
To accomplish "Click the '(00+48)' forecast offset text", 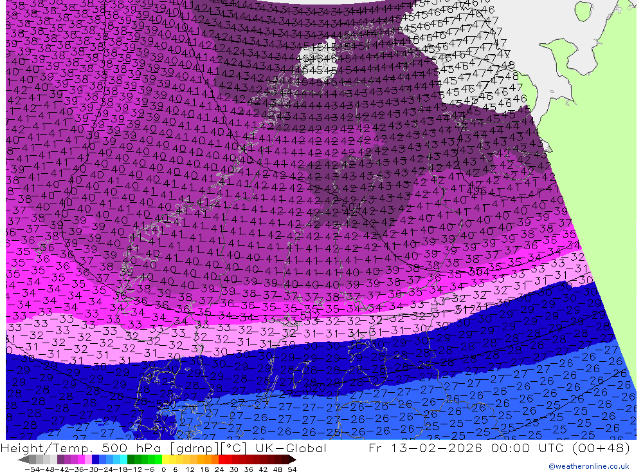I will point(601,448).
